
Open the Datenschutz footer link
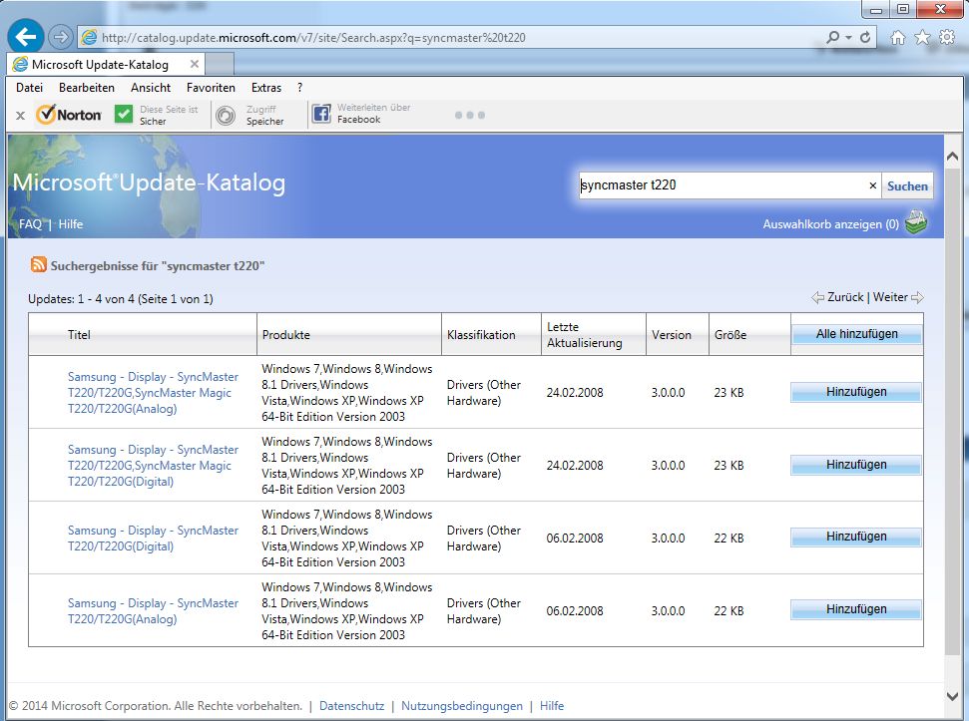coord(351,706)
